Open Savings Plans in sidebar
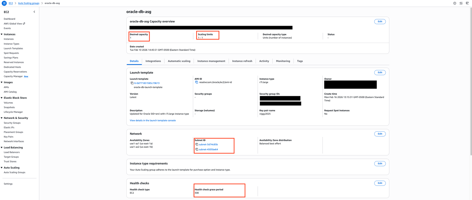472x200 pixels. pos(11,58)
